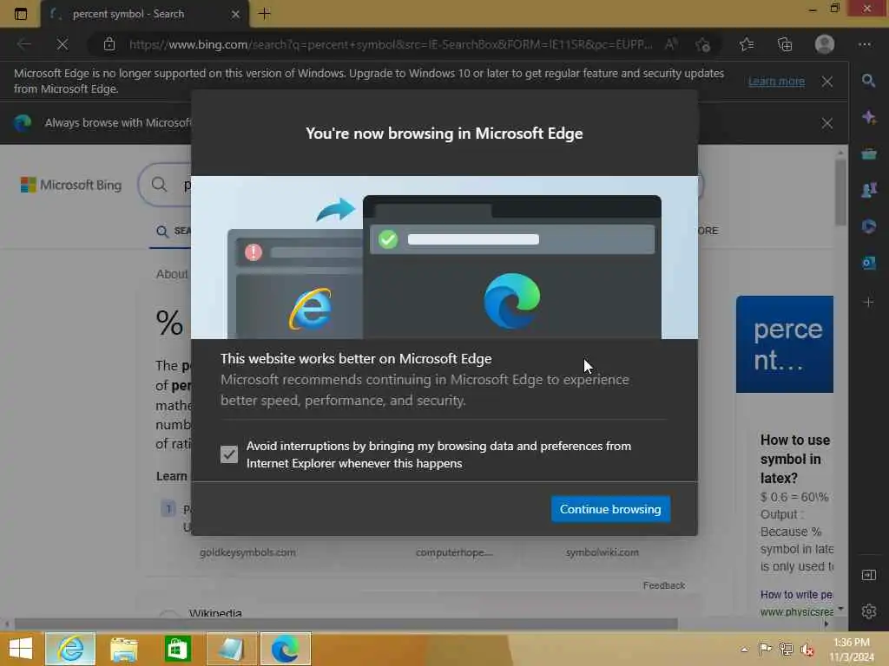Click sidebar plus to customize
The image size is (889, 666).
[x=868, y=302]
